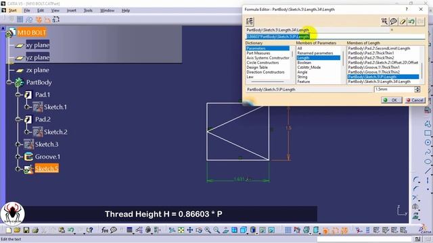Select 'Part Measures' in Dictionary list
The image size is (433, 243).
coord(258,53)
